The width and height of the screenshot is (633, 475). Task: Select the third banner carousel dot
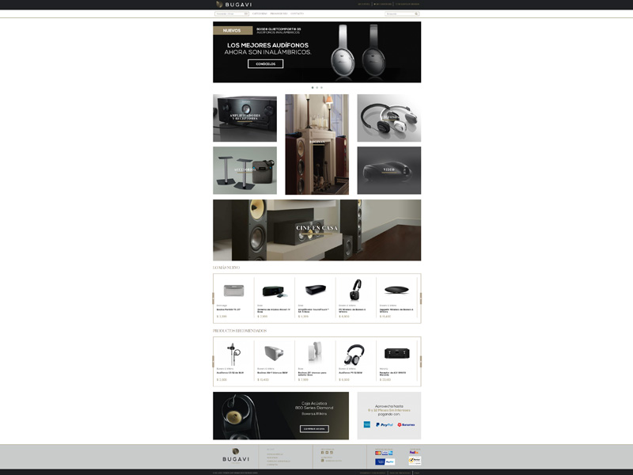click(322, 87)
